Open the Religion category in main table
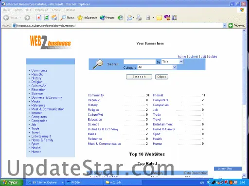The height and width of the screenshot is (186, 249). pyautogui.click(x=93, y=110)
